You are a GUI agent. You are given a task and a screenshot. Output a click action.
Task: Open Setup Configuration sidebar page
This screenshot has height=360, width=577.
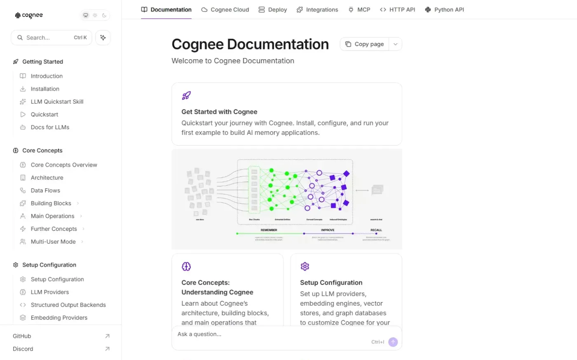click(x=57, y=279)
